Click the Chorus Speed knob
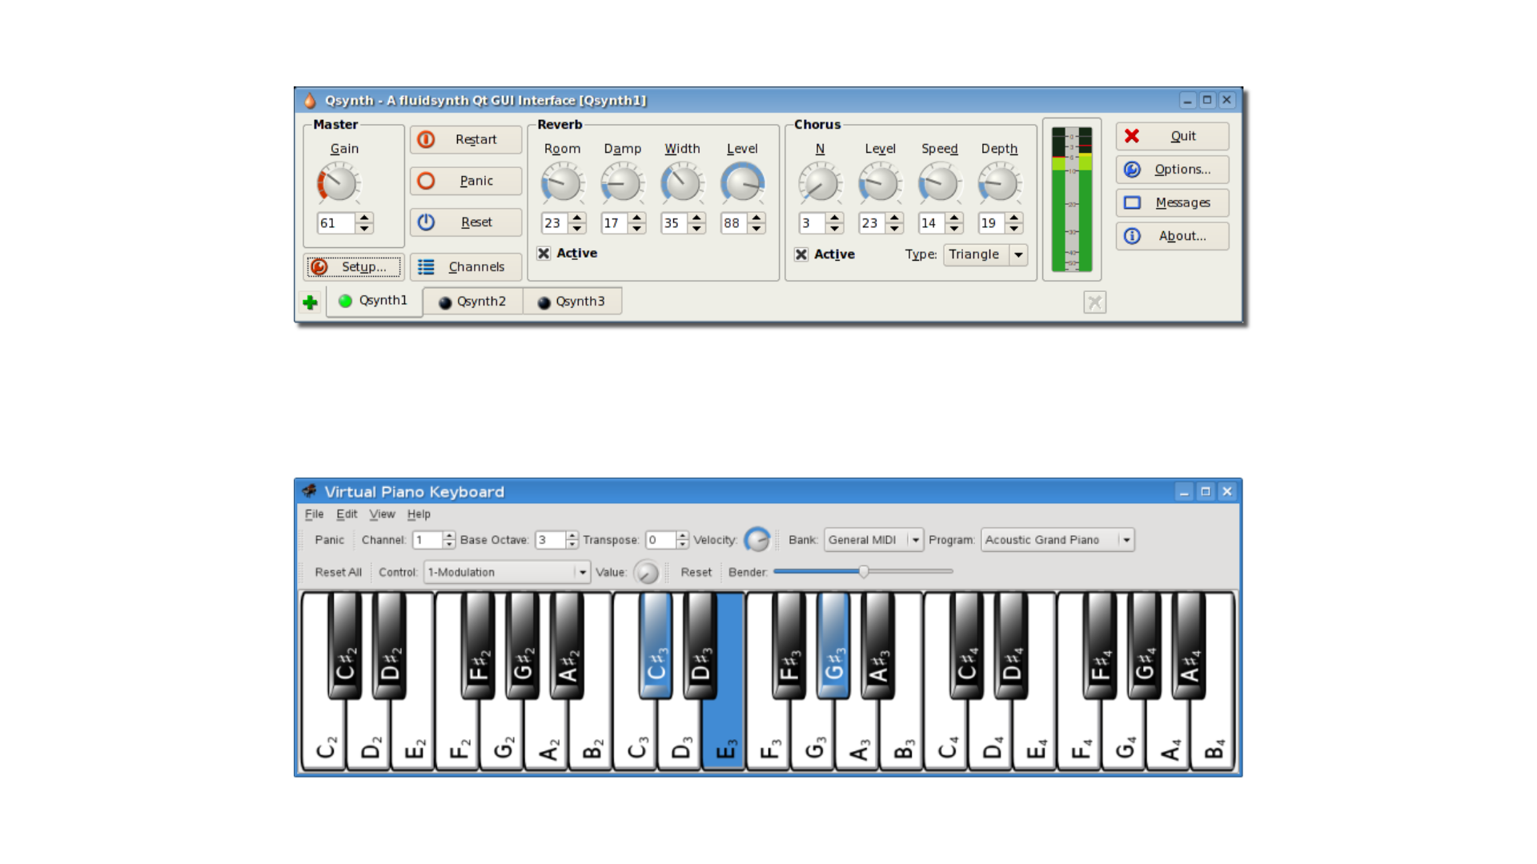 point(939,183)
